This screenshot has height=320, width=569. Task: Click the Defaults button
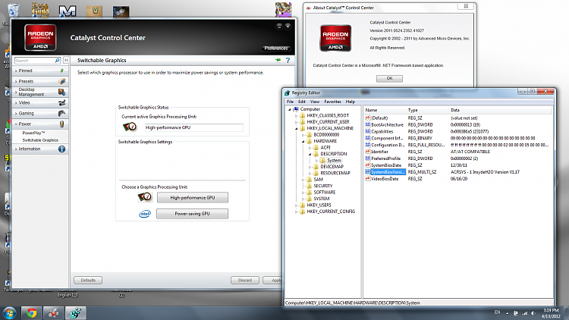click(x=88, y=280)
